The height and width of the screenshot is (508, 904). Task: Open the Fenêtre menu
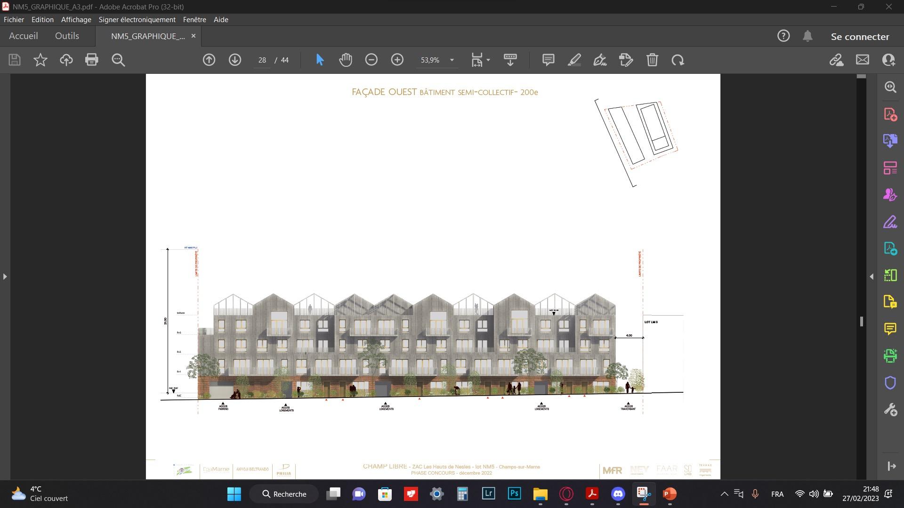pyautogui.click(x=194, y=20)
